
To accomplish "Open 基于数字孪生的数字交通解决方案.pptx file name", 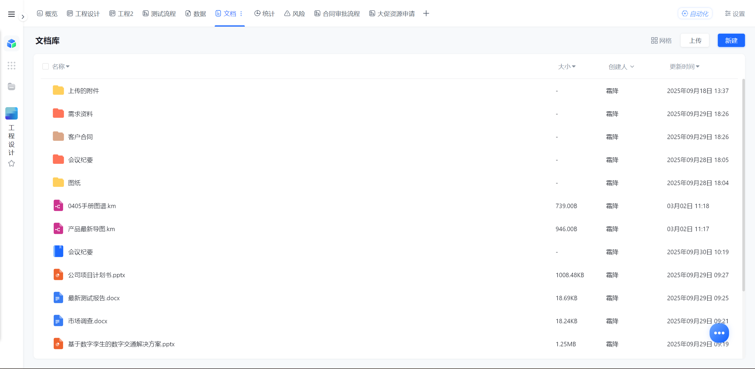I will [x=121, y=344].
